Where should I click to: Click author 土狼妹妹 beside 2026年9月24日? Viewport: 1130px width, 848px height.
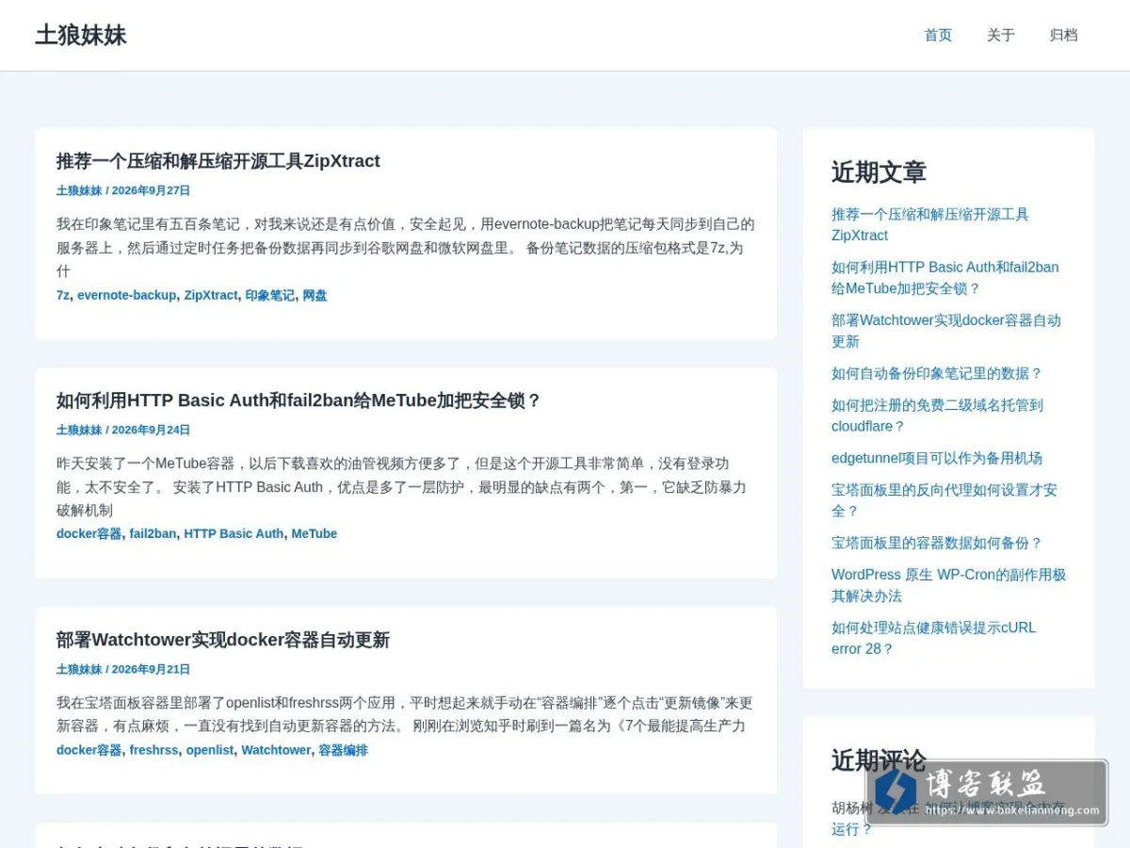pyautogui.click(x=79, y=430)
